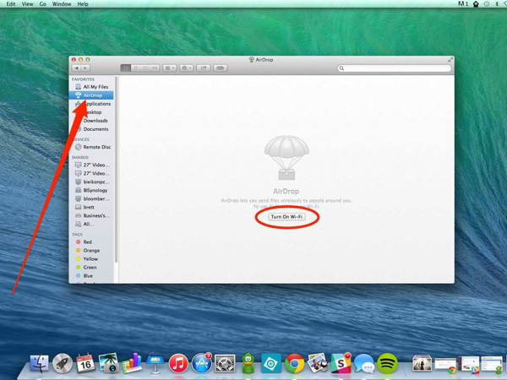This screenshot has width=507, height=380.
Task: Open Numbers from the Dock
Action: click(x=132, y=363)
